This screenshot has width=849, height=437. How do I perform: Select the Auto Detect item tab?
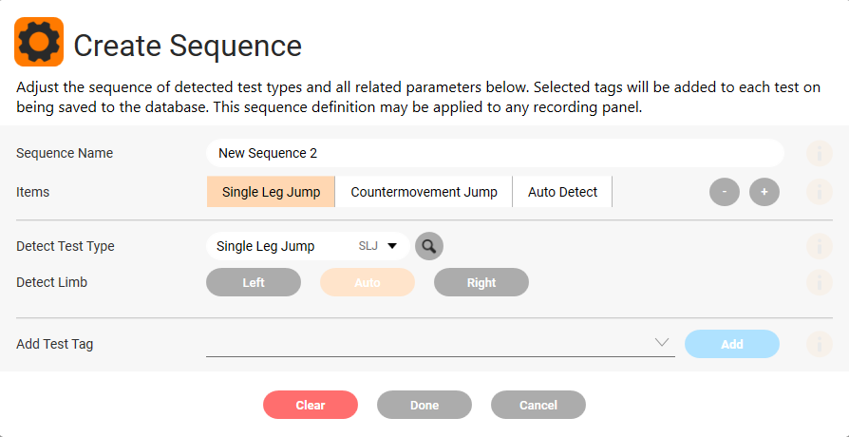pyautogui.click(x=562, y=192)
